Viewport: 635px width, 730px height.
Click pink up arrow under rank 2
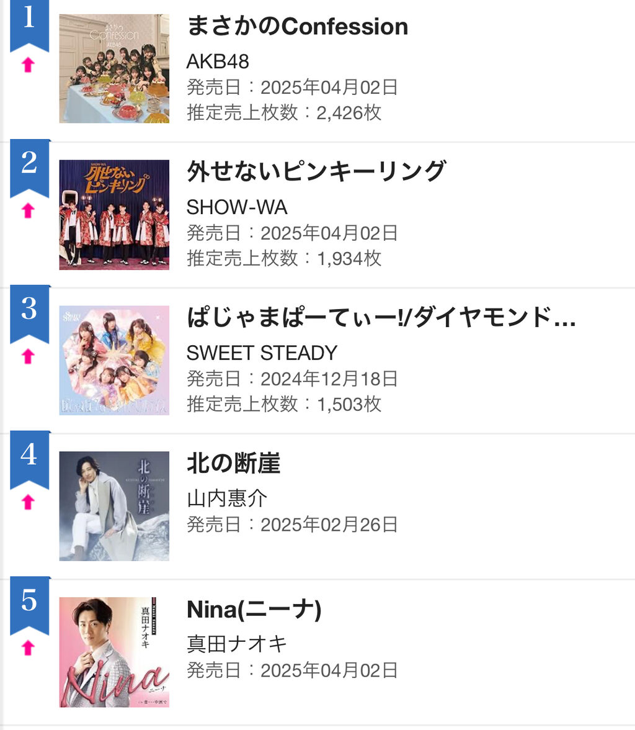(29, 210)
